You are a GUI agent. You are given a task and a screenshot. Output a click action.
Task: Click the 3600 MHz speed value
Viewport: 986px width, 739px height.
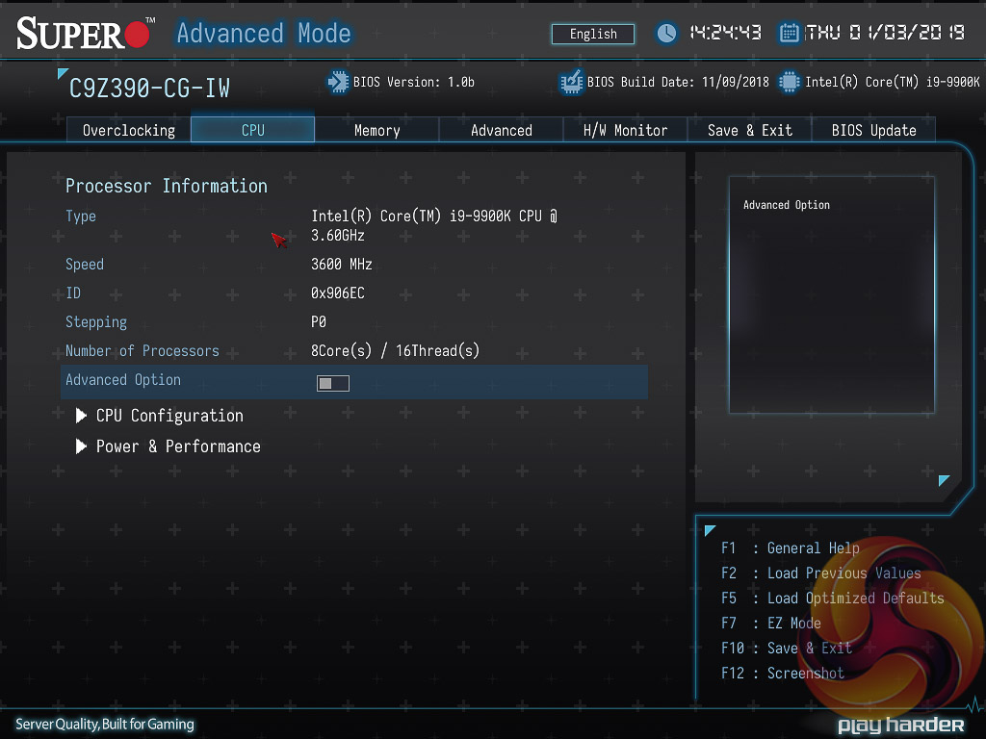(x=342, y=264)
